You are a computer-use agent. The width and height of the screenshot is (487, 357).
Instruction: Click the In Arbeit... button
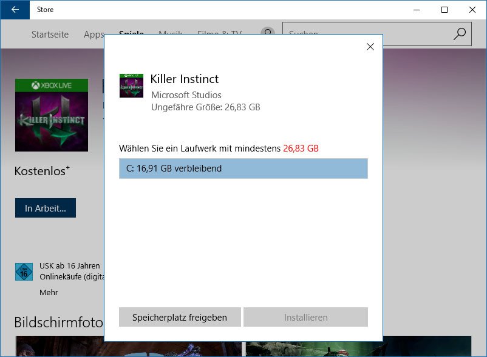click(x=46, y=208)
